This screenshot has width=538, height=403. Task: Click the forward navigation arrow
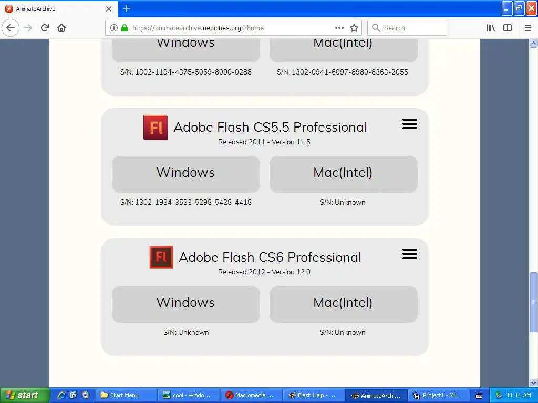28,28
